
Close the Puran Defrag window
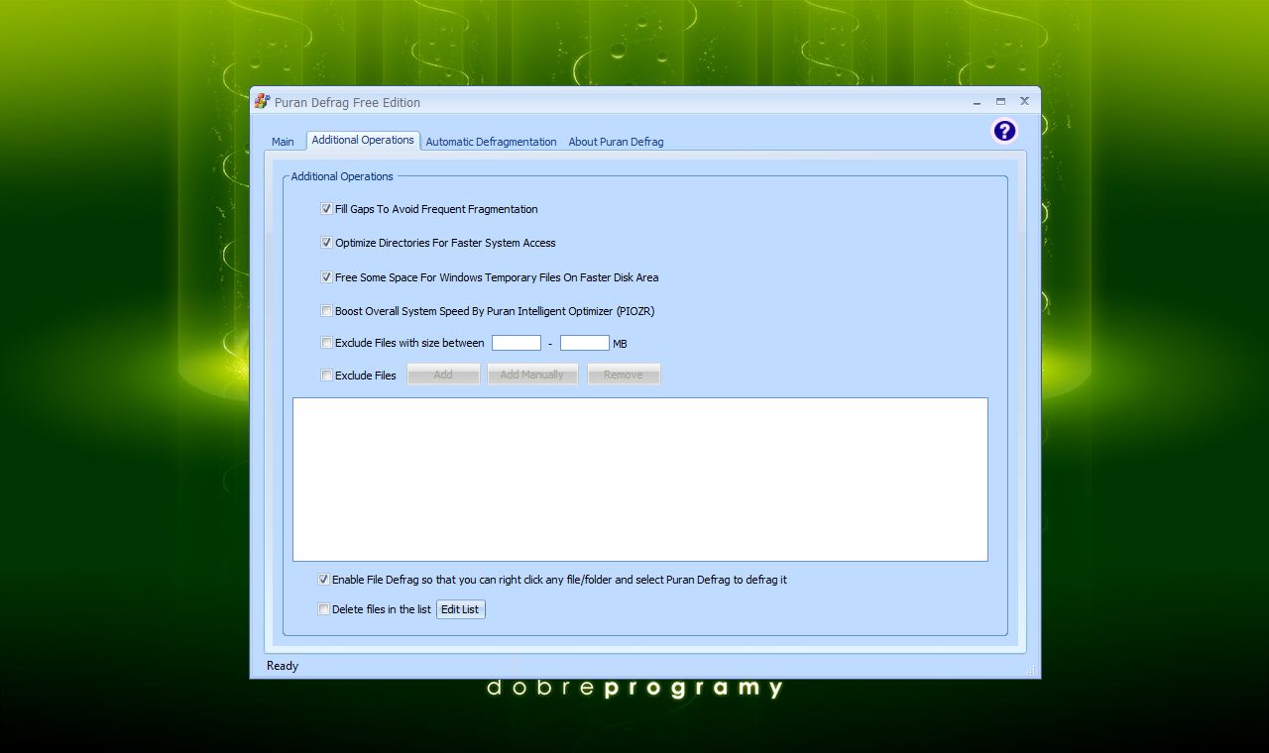(1024, 101)
